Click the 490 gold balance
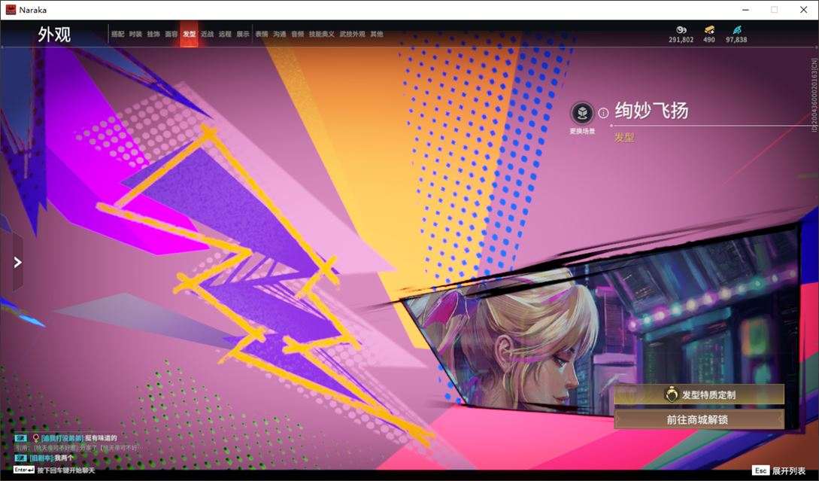819x481 pixels. 708,40
